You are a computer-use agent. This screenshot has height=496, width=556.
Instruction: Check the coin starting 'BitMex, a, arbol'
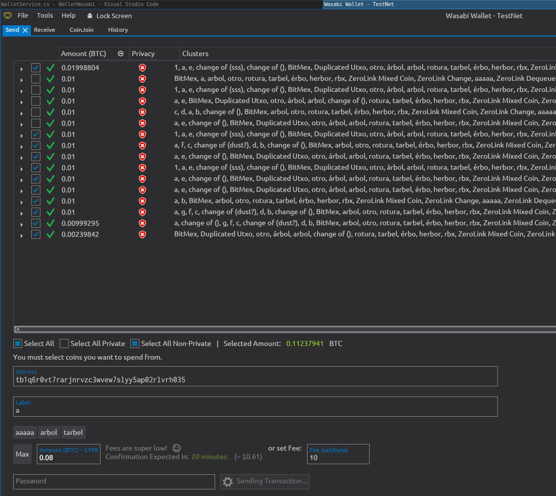[36, 79]
